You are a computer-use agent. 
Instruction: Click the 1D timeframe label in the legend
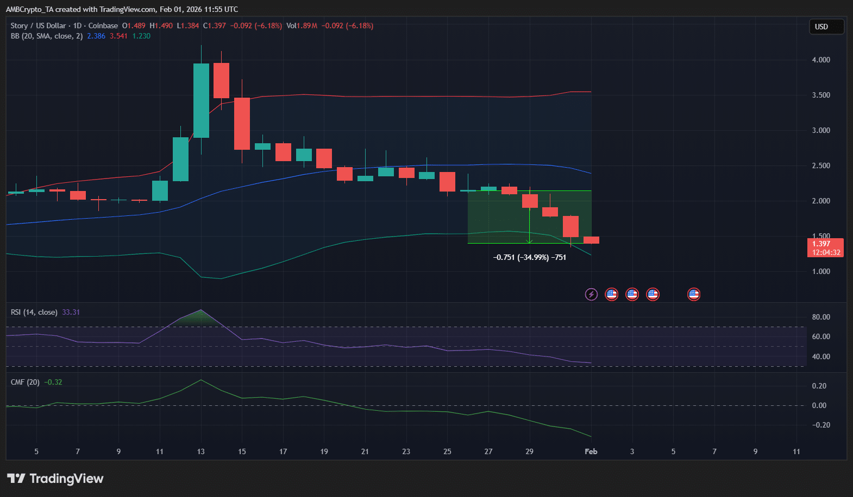pos(77,26)
